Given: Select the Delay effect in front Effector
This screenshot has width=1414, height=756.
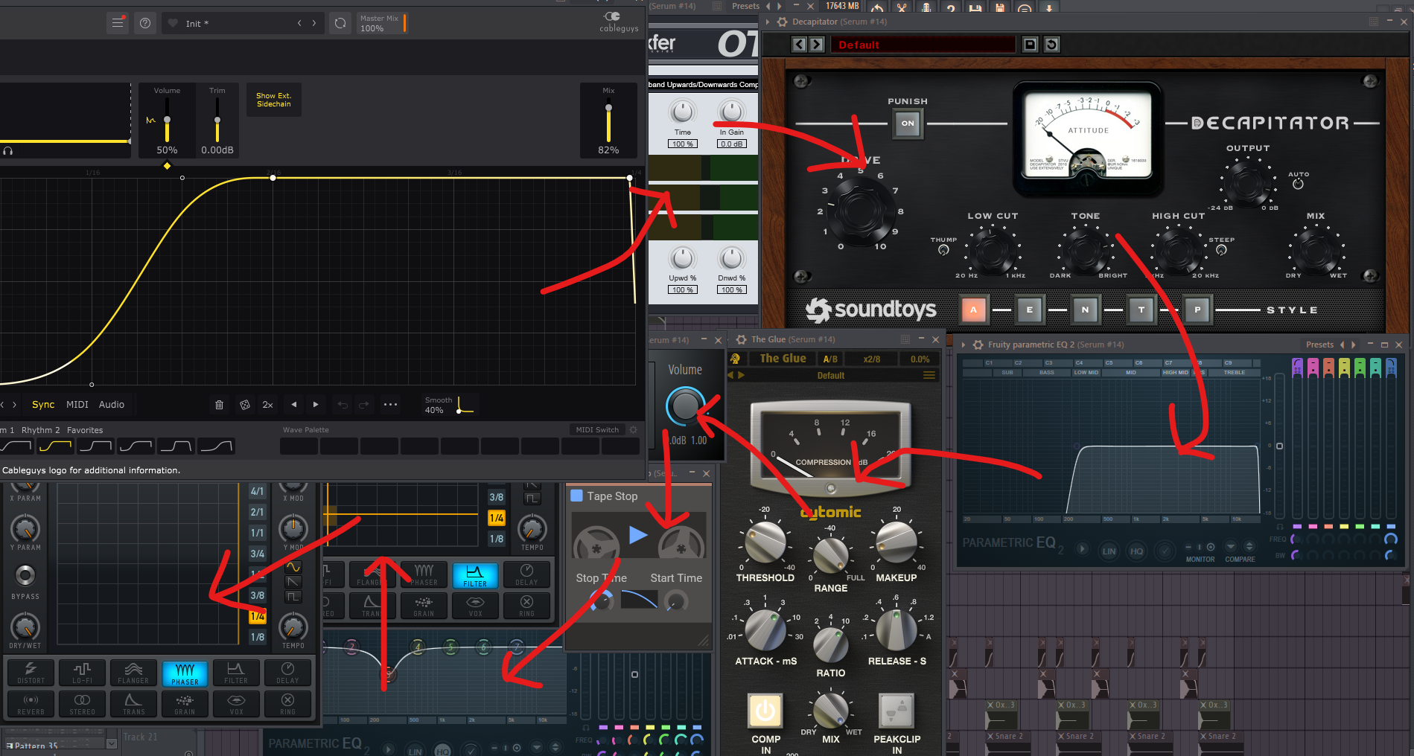Looking at the screenshot, I should pyautogui.click(x=287, y=672).
